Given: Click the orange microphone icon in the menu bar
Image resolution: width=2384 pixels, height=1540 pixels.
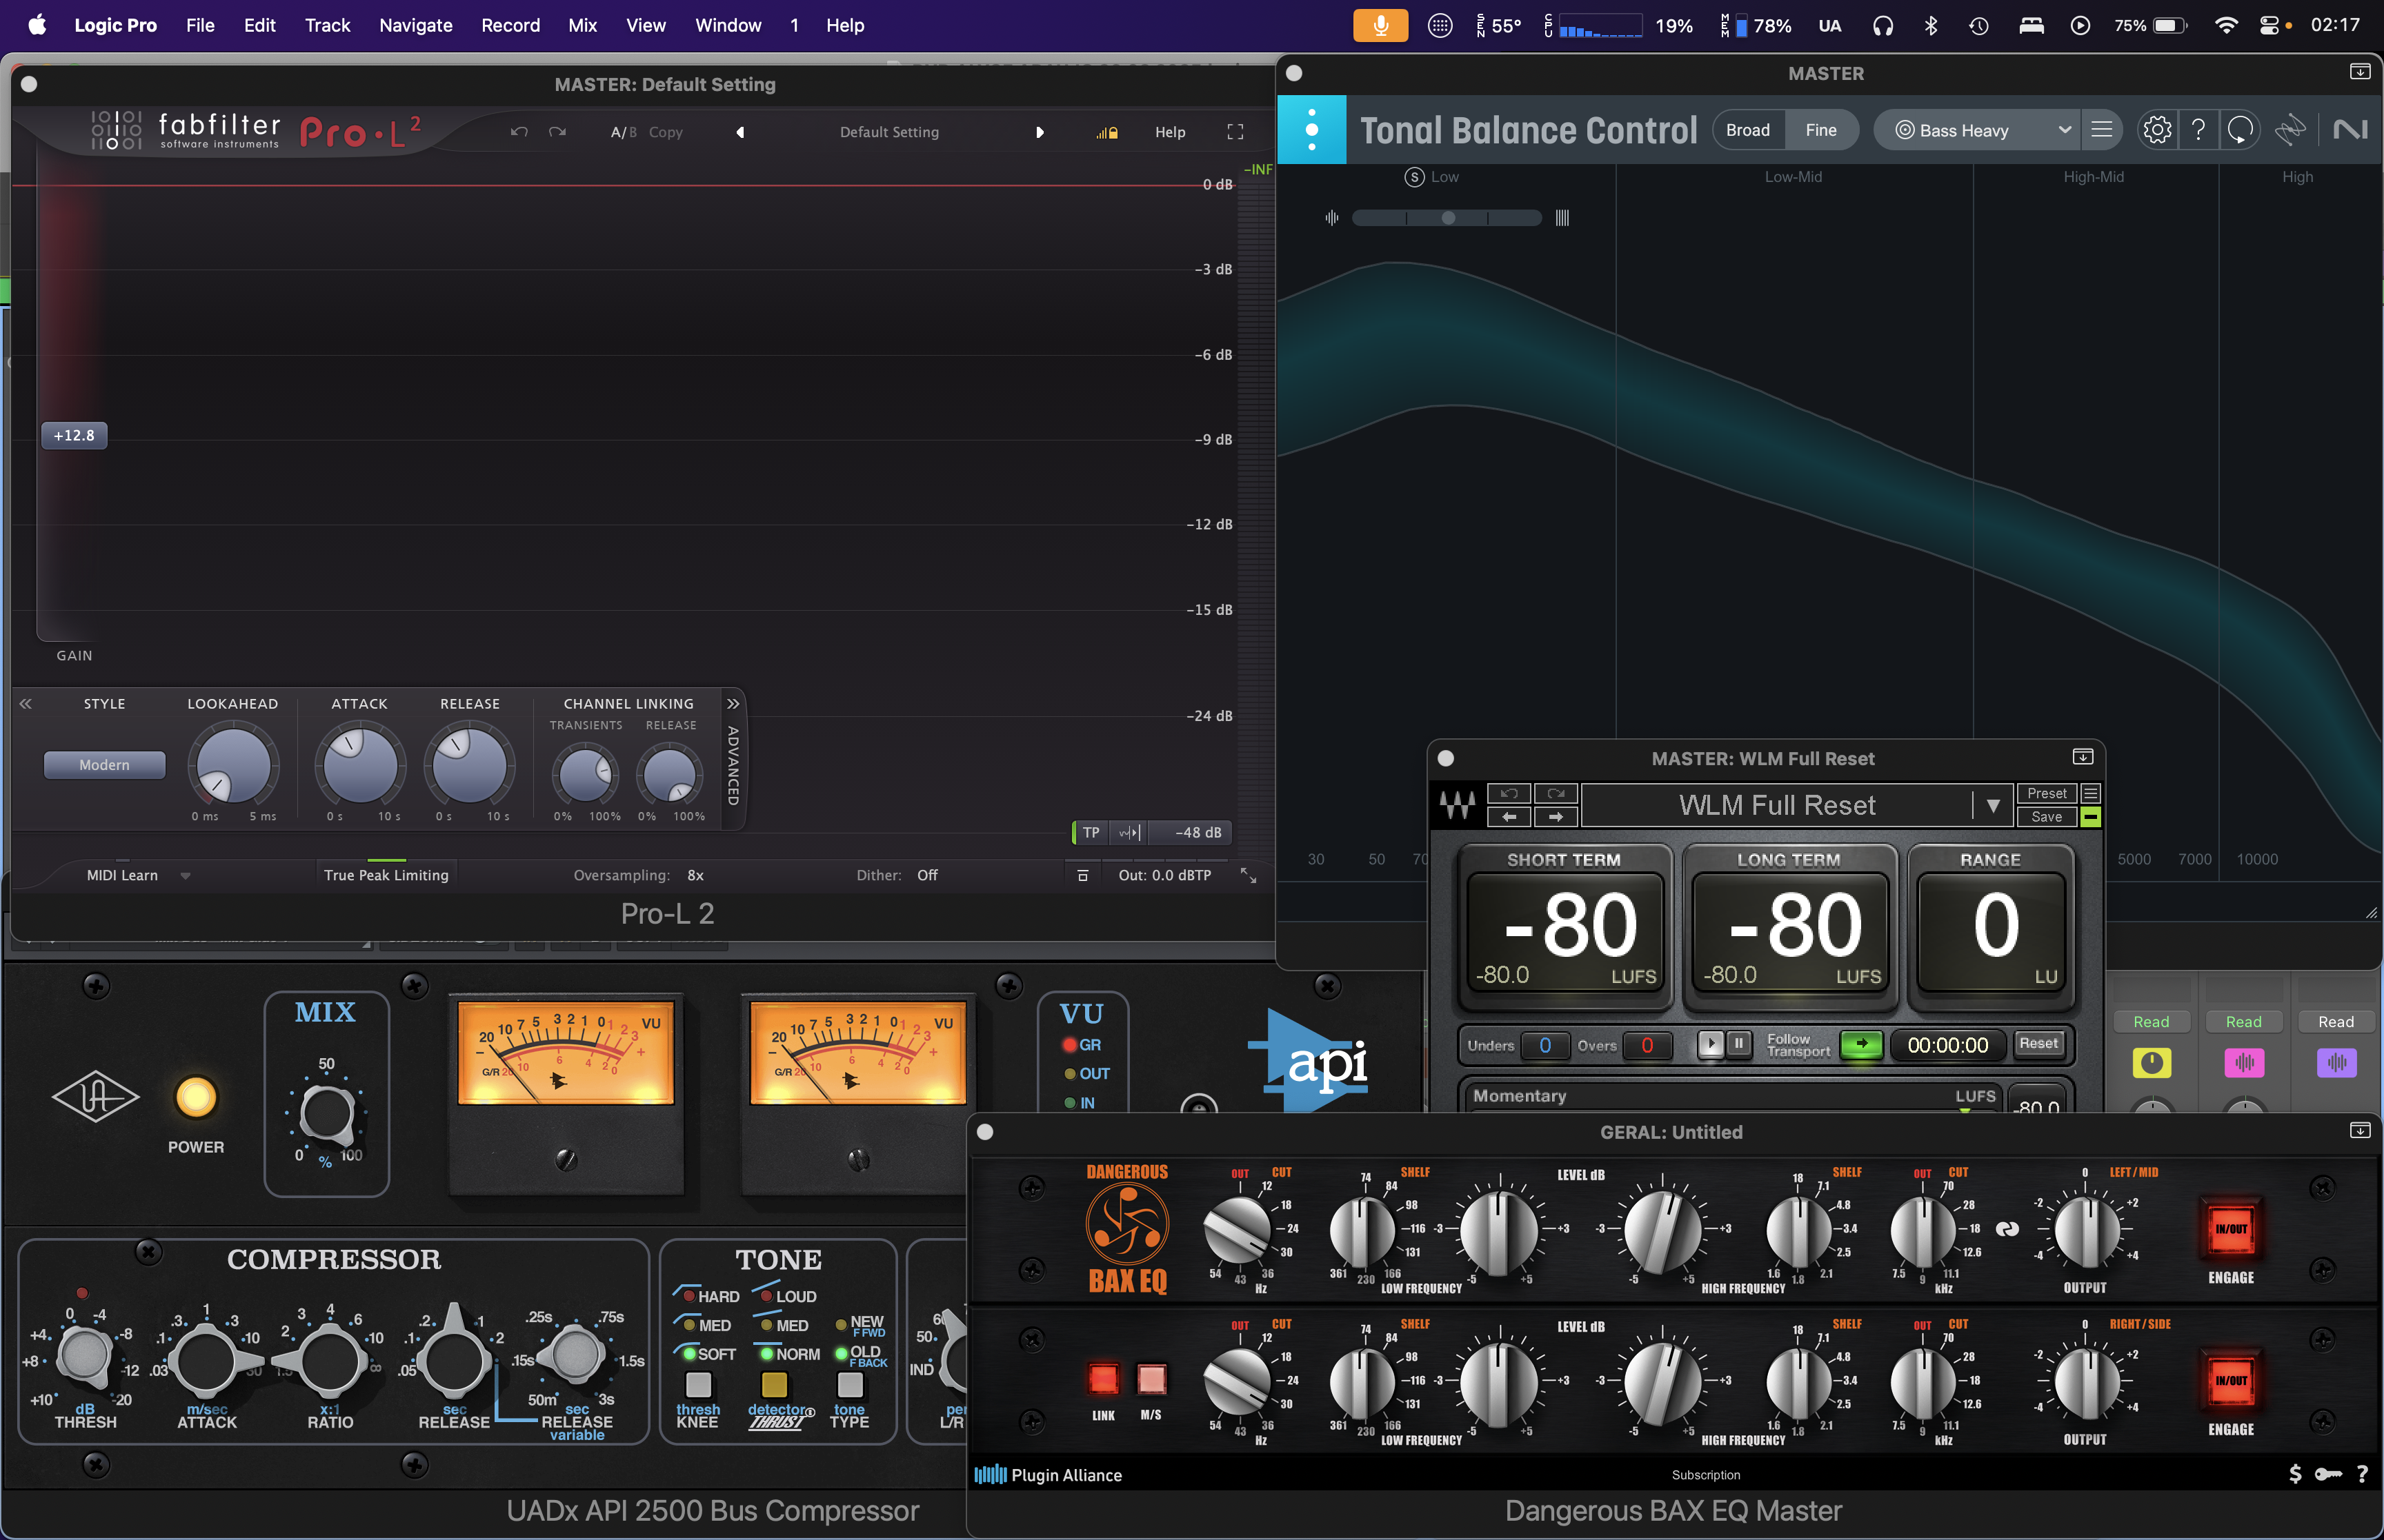Looking at the screenshot, I should (x=1380, y=25).
